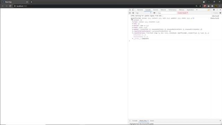This screenshot has width=222, height=125.
Task: Expand the _reactInternals property
Action: (x=133, y=33)
